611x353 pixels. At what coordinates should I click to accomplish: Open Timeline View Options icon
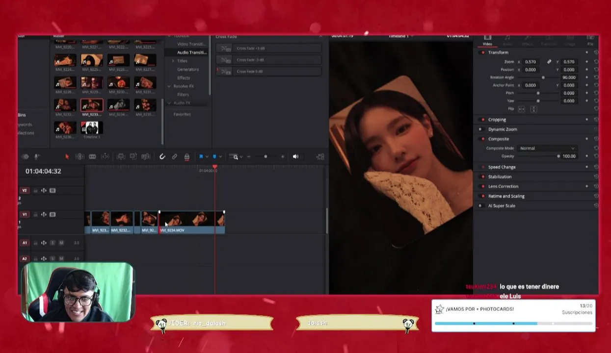click(26, 156)
